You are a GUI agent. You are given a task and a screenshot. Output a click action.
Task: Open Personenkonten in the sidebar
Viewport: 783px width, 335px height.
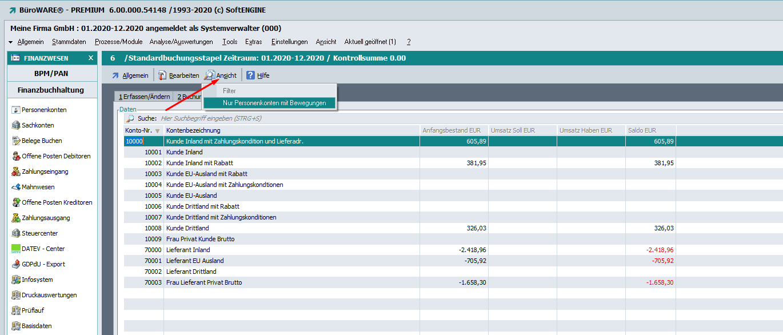click(44, 110)
